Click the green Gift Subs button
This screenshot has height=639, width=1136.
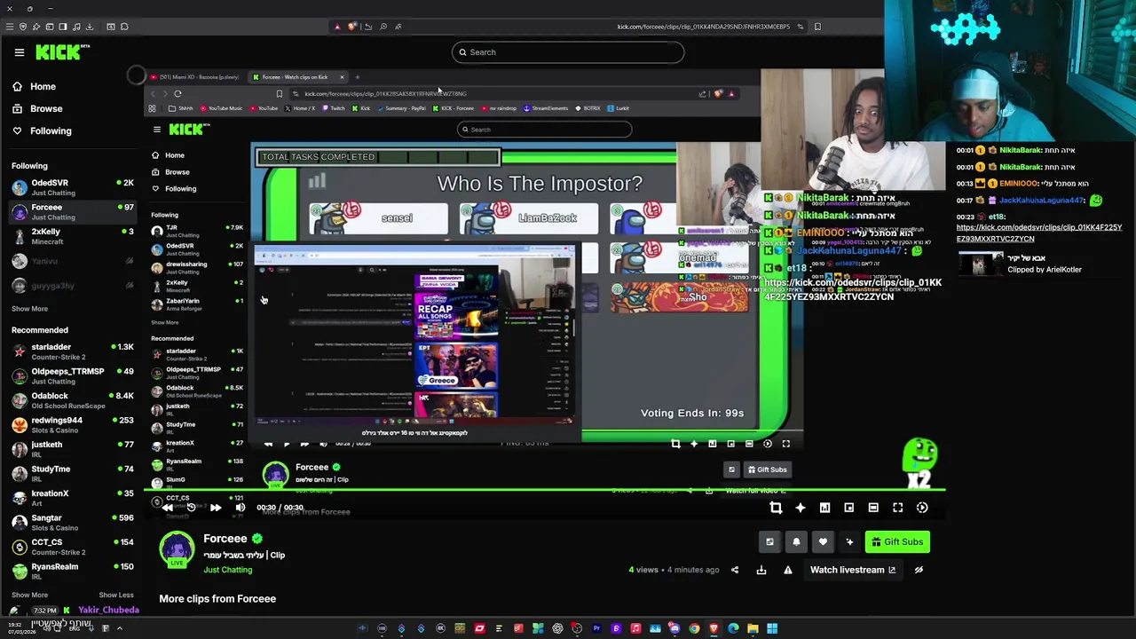(897, 542)
